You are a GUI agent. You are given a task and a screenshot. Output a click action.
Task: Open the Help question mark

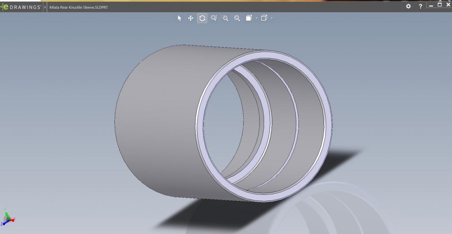[420, 6]
